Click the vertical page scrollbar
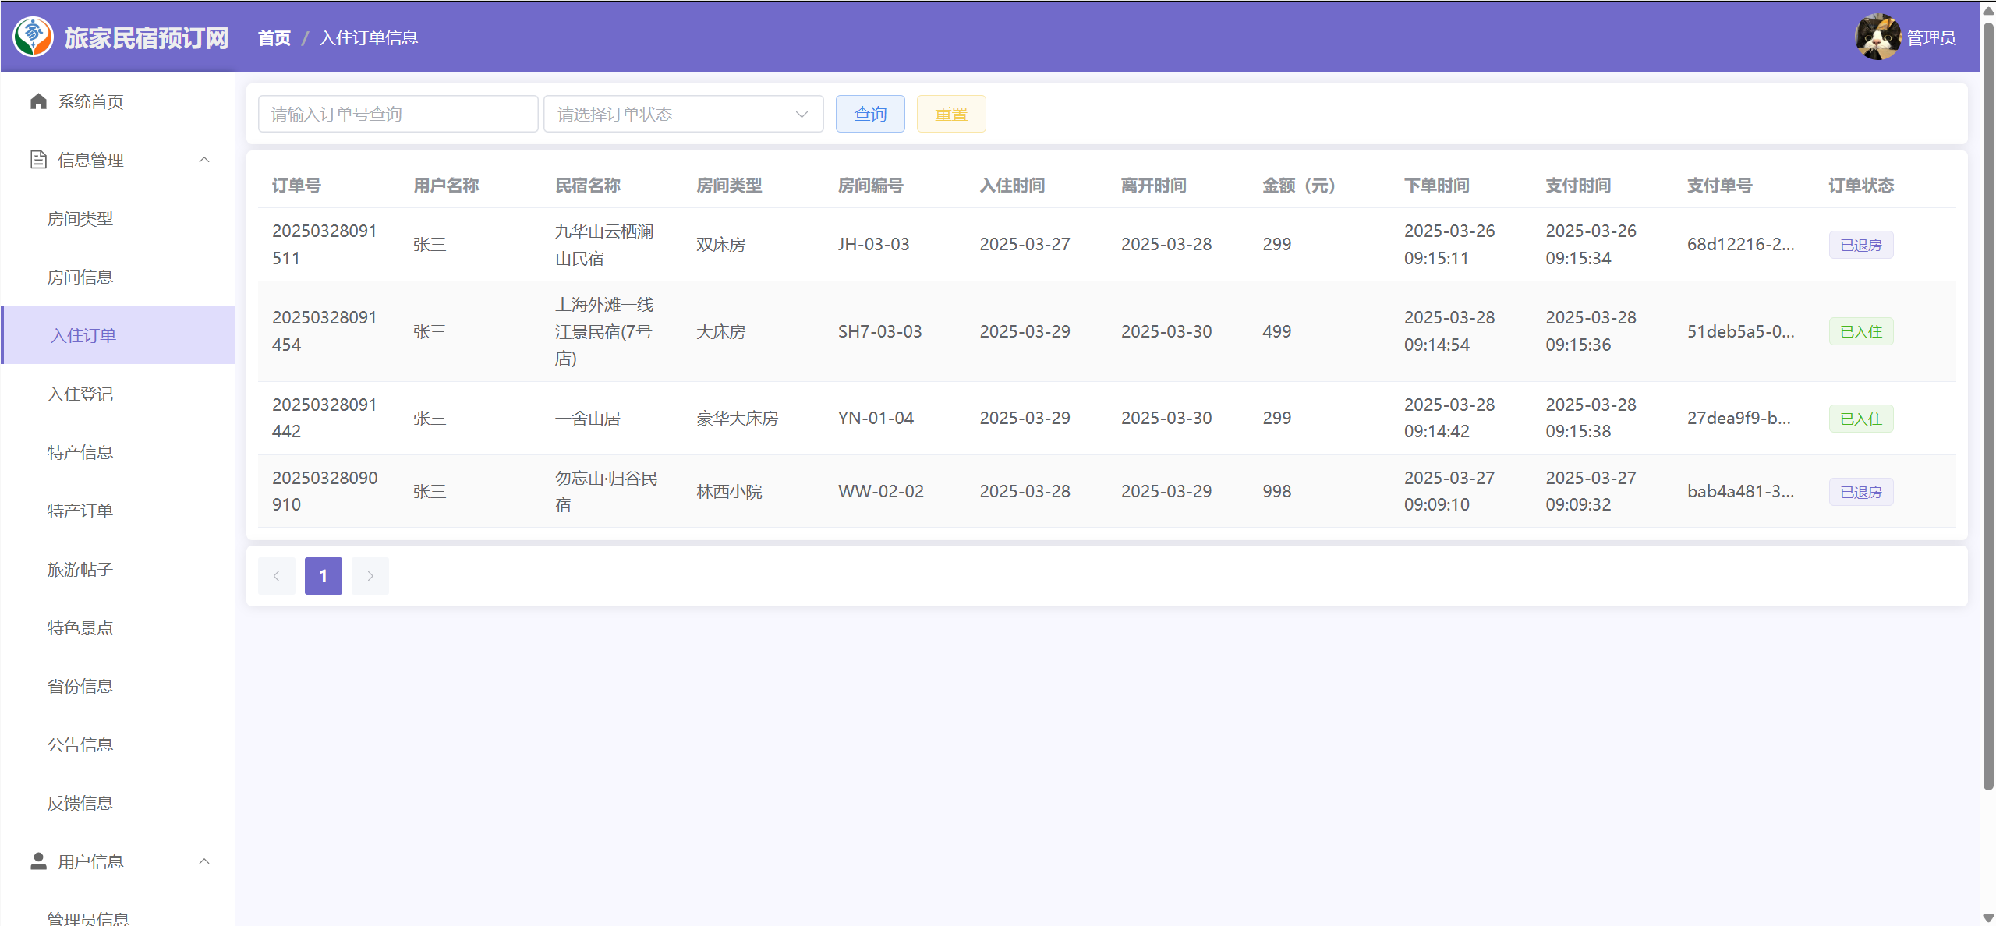 (1987, 405)
